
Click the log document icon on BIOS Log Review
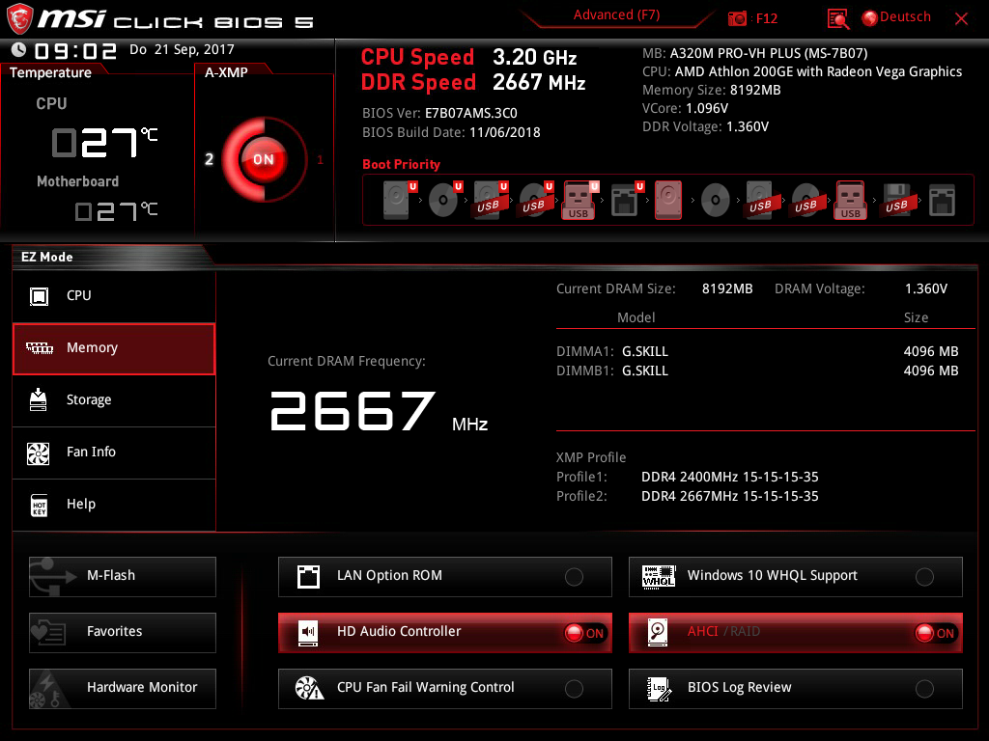(659, 689)
